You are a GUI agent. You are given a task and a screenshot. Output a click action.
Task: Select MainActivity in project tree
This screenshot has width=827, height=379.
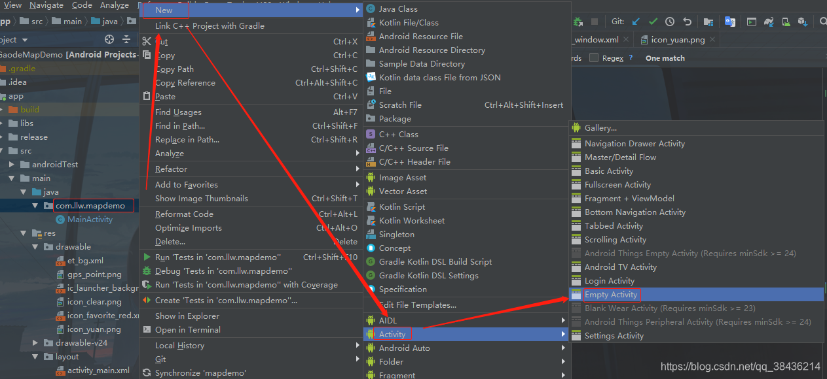click(x=90, y=220)
